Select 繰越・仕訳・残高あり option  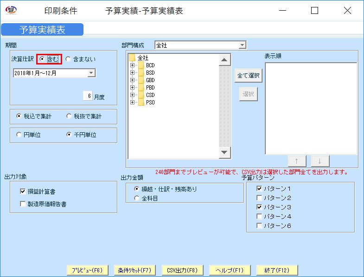pos(137,189)
